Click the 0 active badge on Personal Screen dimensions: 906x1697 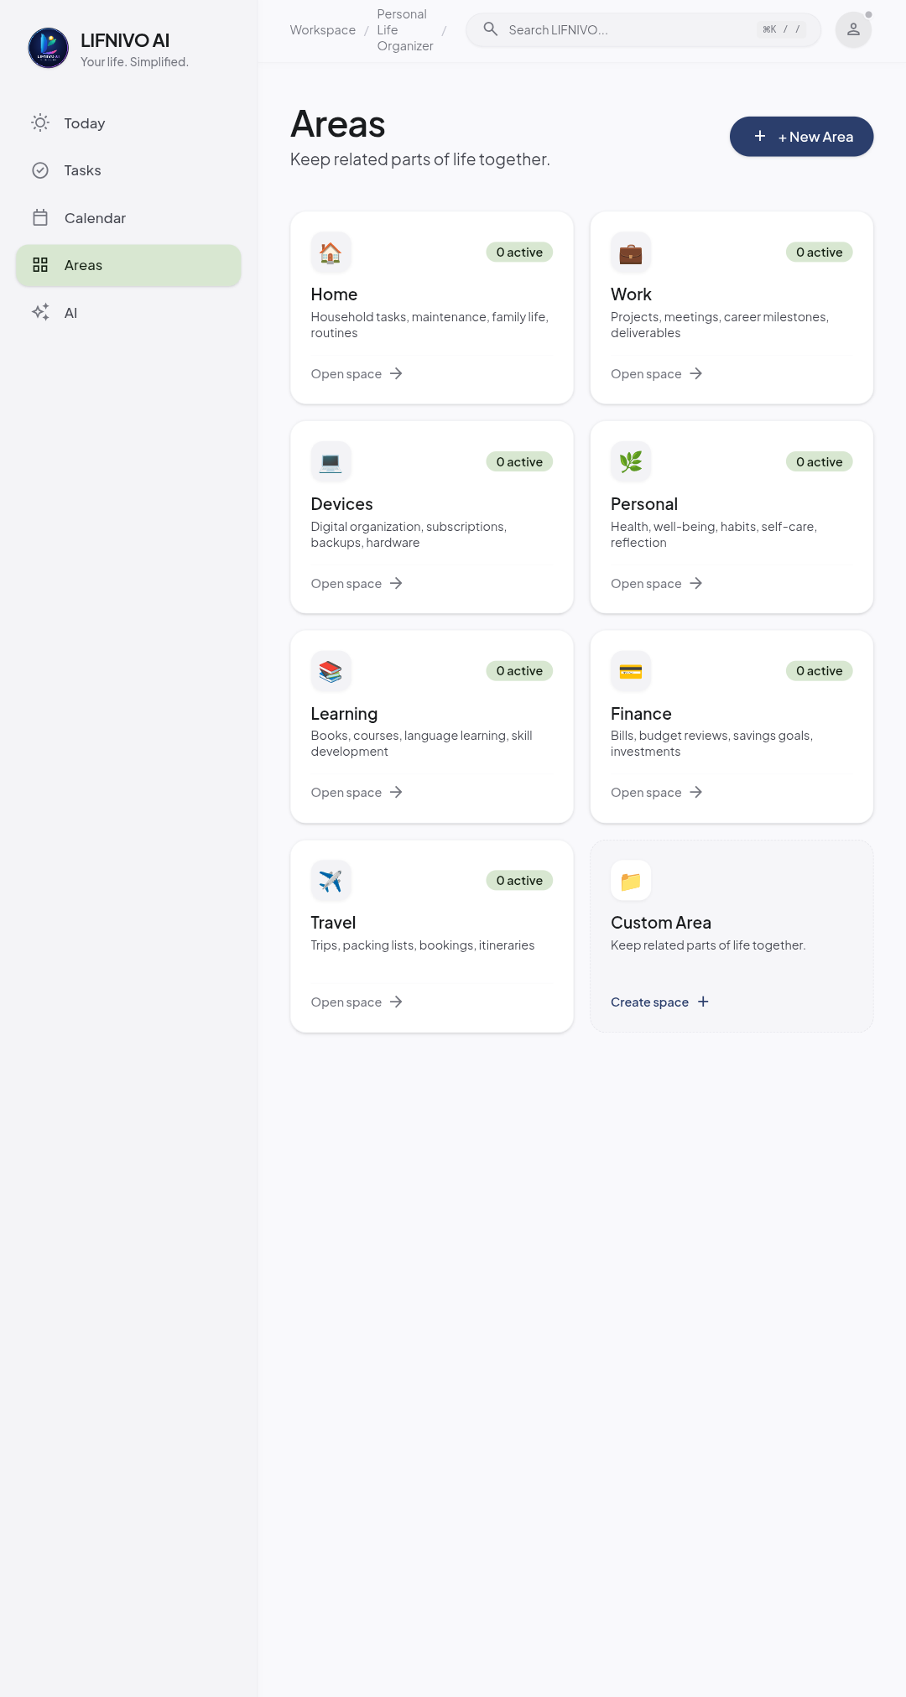820,462
